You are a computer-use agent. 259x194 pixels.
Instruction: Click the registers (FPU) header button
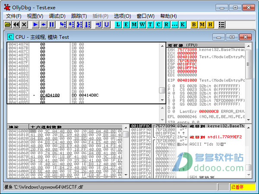point(206,45)
